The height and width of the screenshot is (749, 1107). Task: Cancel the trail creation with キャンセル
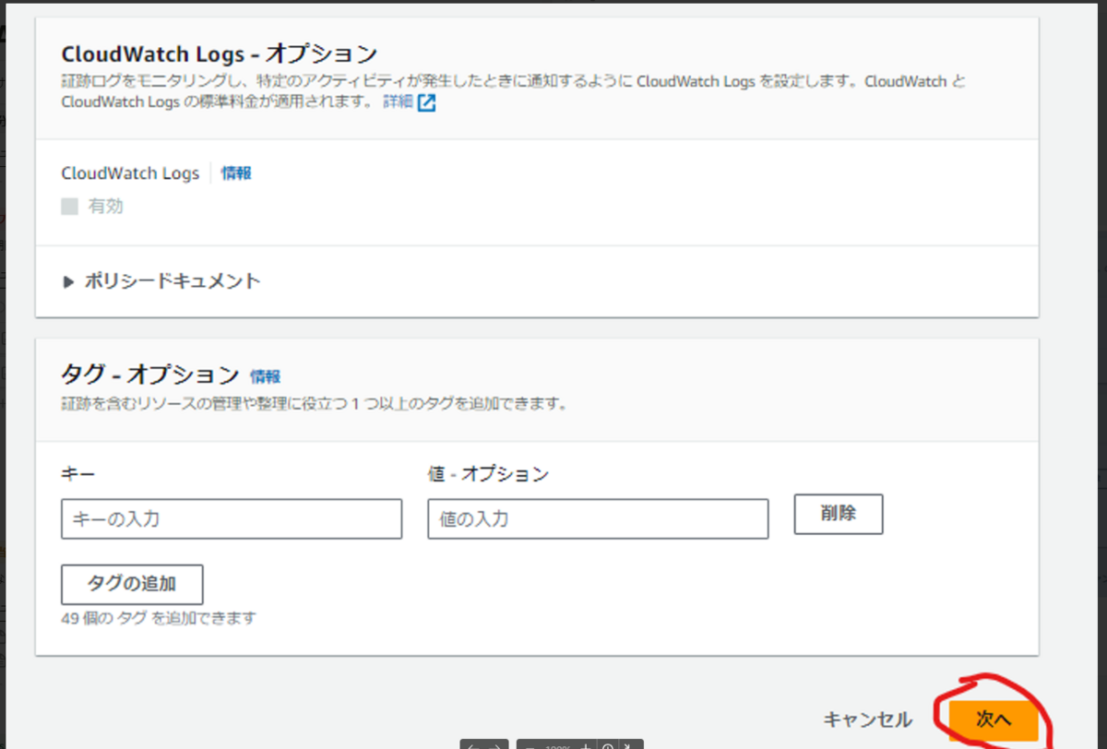pos(867,720)
